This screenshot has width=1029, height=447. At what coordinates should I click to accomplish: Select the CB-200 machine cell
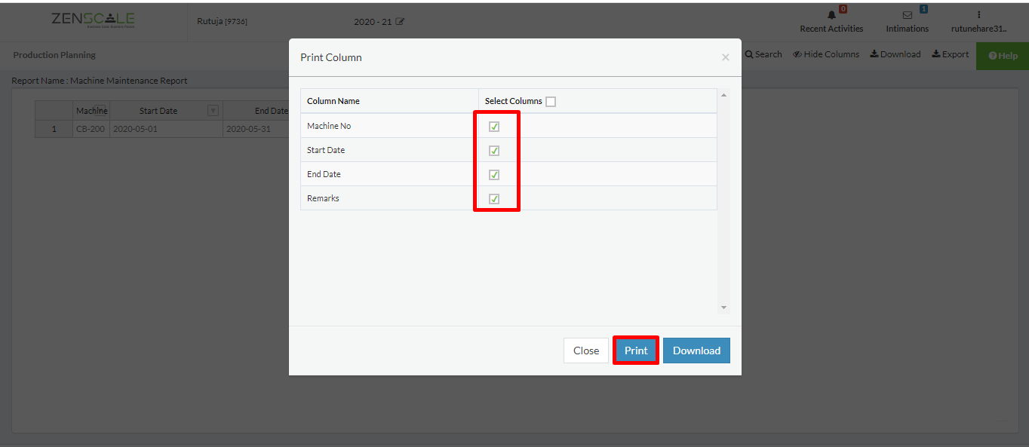91,129
